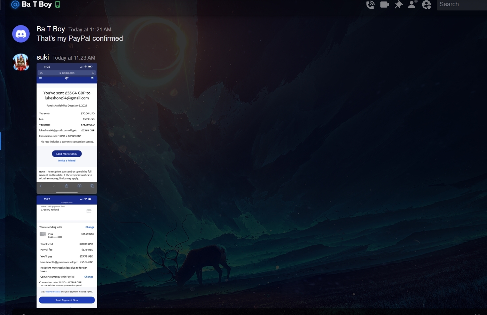487x315 pixels.
Task: Add friends to DM via the plus-person icon
Action: point(413,4)
